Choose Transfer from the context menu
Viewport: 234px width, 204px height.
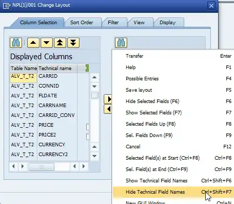click(x=173, y=56)
